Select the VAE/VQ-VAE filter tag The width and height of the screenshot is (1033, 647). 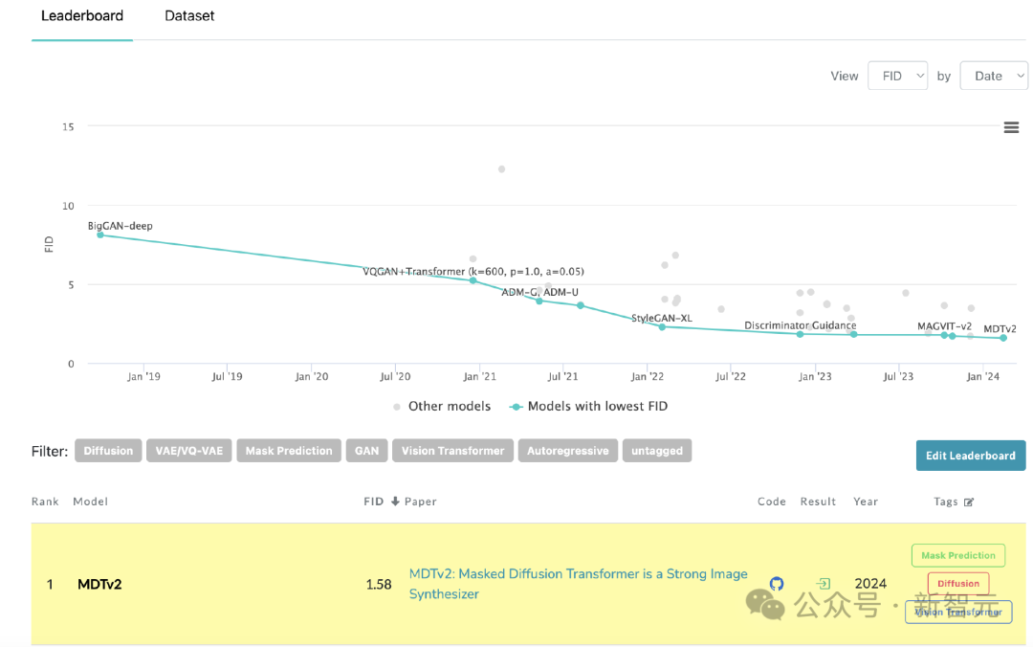pyautogui.click(x=189, y=451)
